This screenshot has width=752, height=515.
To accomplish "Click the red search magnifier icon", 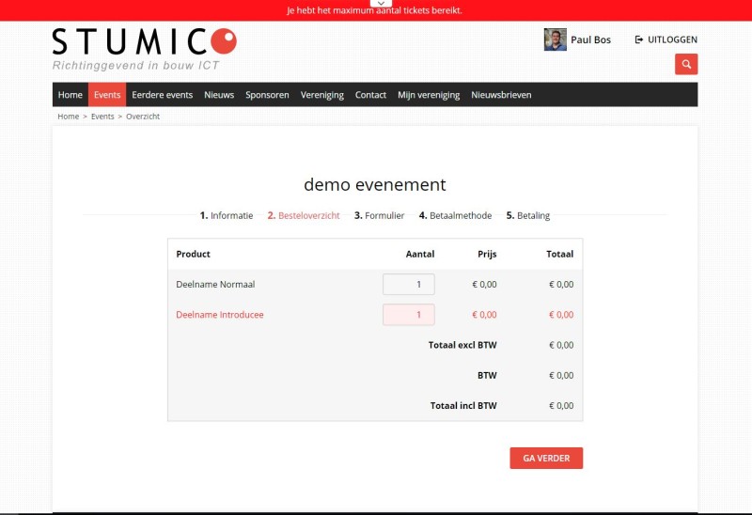I will 686,64.
